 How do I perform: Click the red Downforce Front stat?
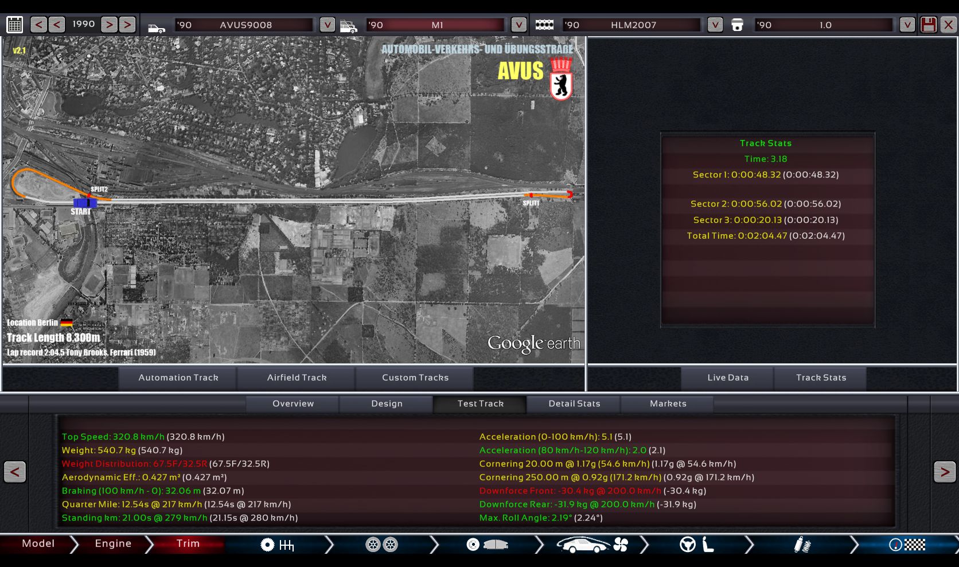point(592,491)
